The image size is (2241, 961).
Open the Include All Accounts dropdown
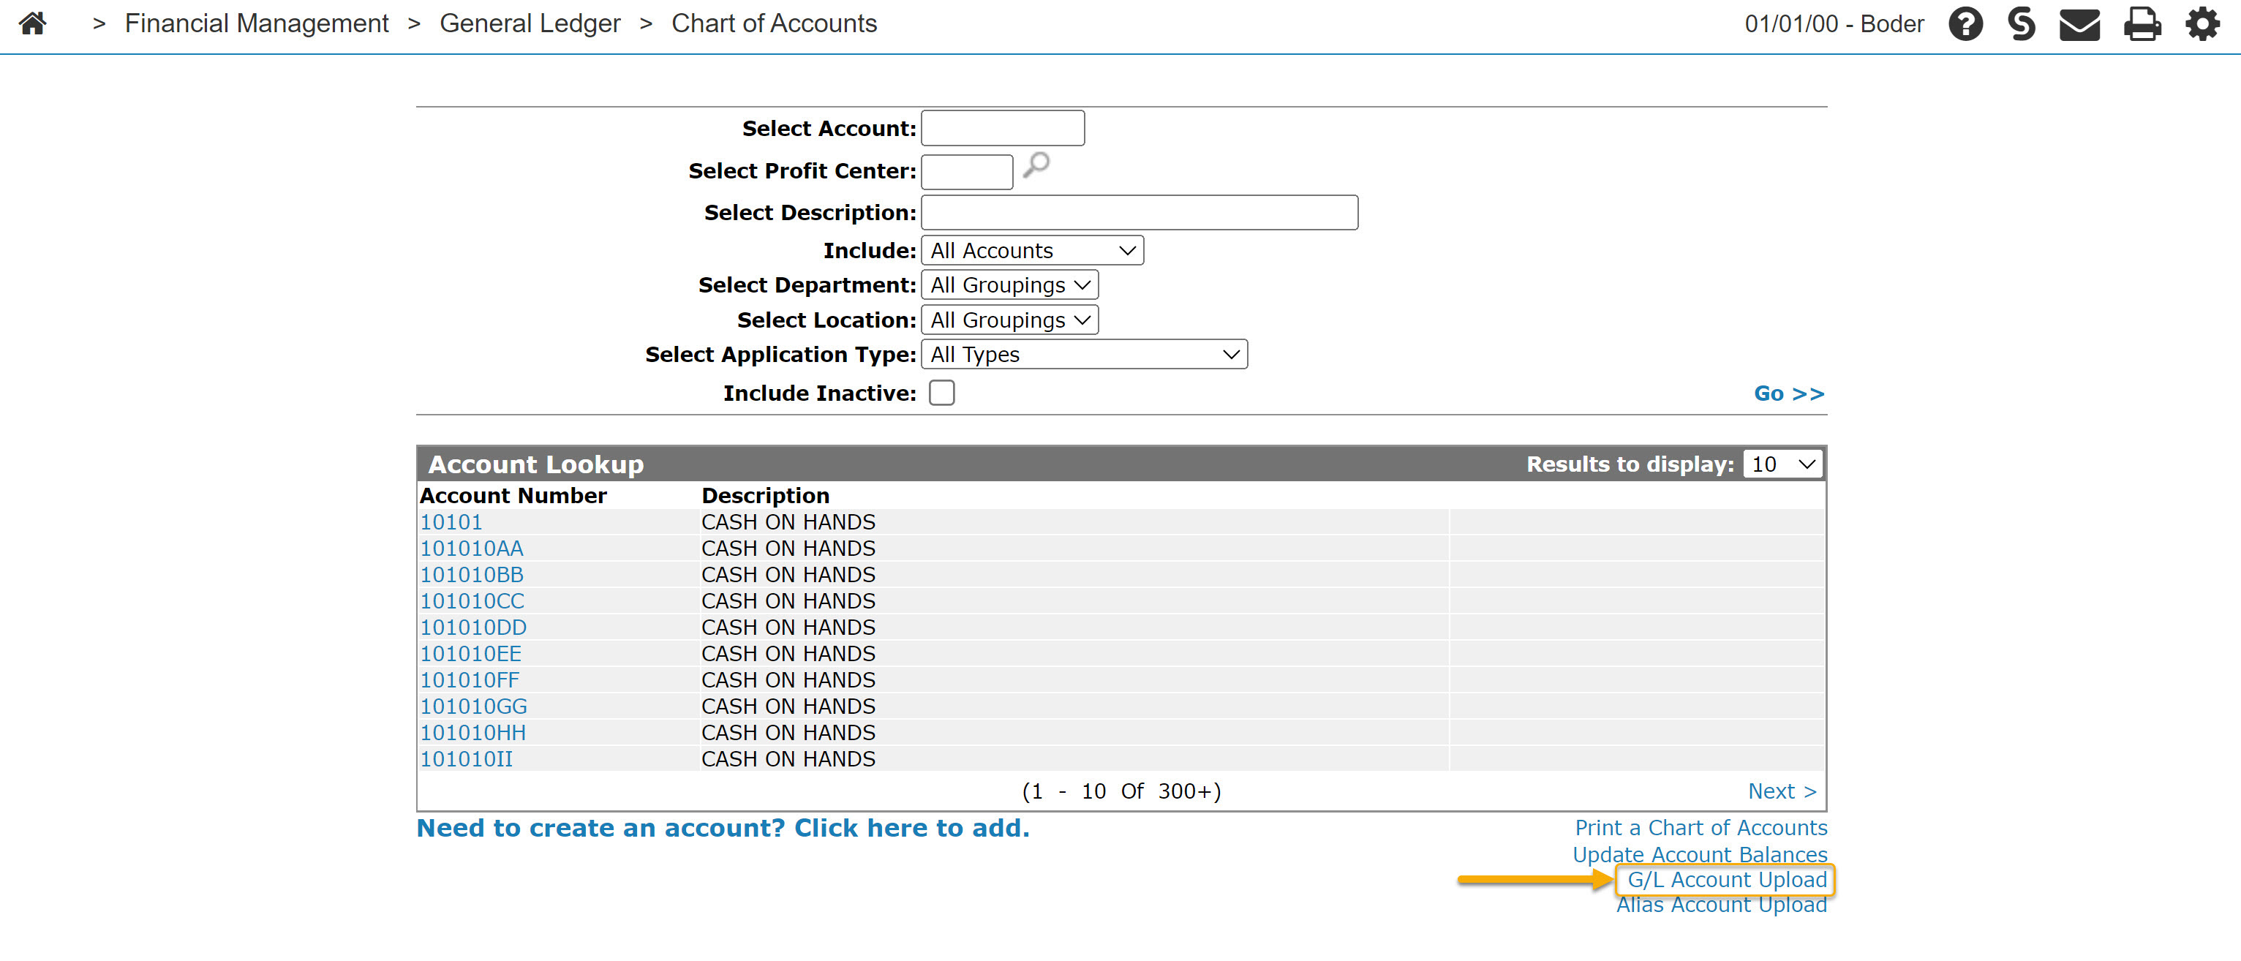[1032, 250]
